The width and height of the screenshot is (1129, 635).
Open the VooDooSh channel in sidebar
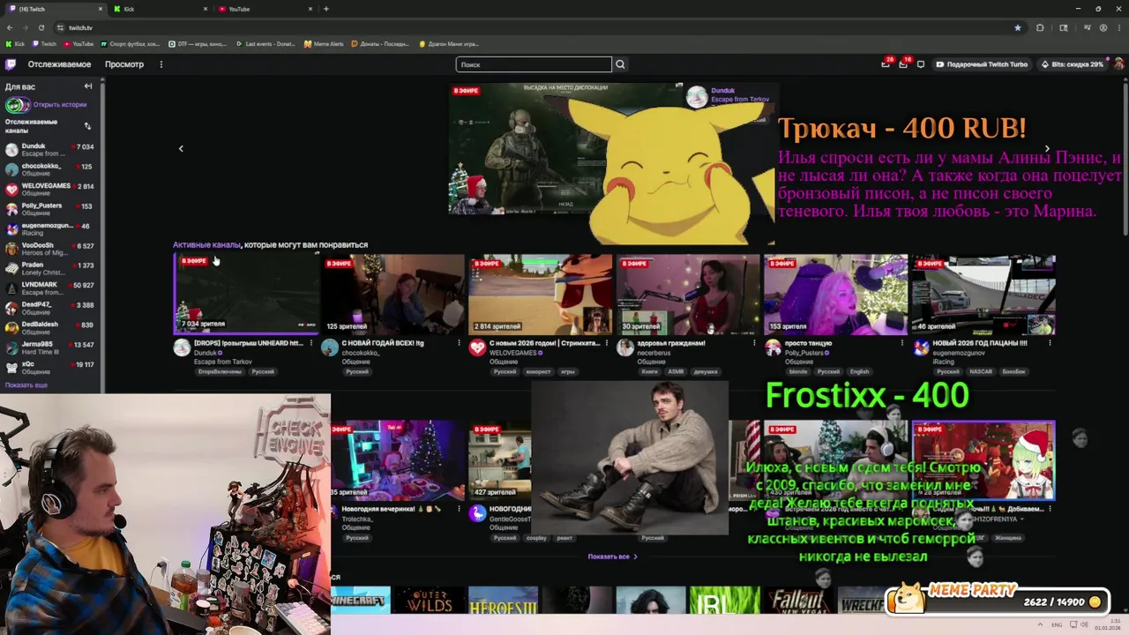pos(50,249)
